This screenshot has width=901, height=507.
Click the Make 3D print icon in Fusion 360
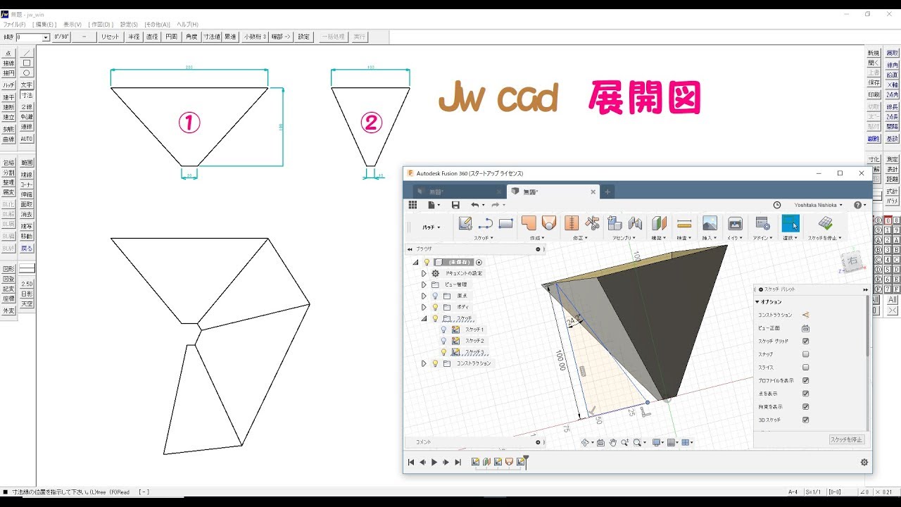coord(735,223)
